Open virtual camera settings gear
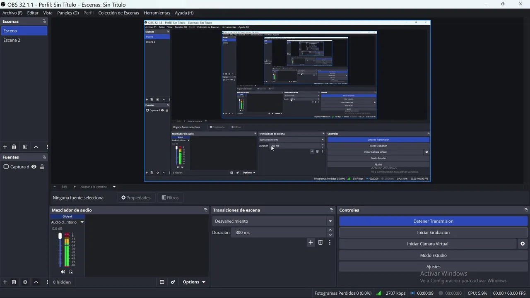The width and height of the screenshot is (530, 298). pyautogui.click(x=523, y=244)
